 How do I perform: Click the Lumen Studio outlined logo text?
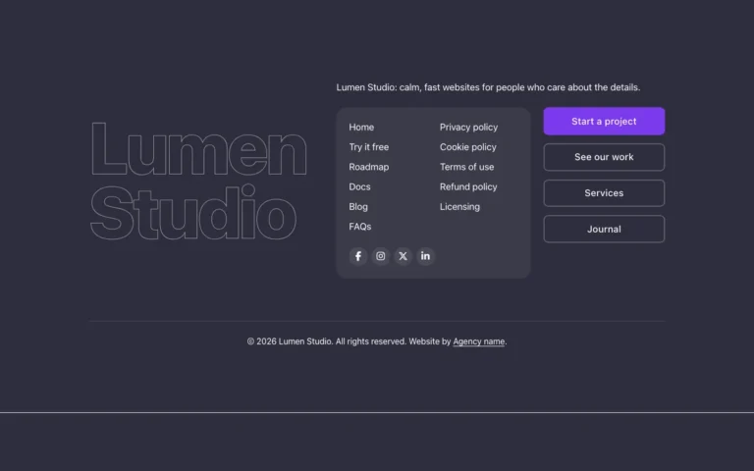pos(198,181)
